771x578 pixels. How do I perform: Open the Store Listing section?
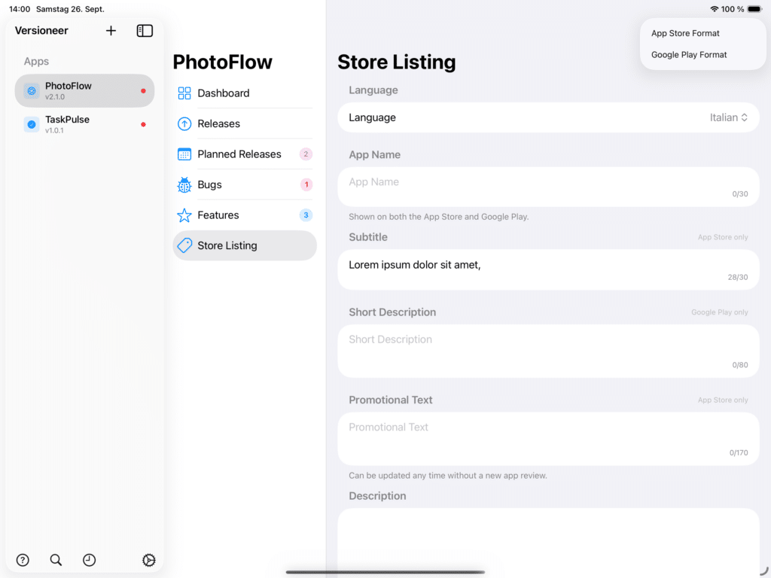(245, 245)
